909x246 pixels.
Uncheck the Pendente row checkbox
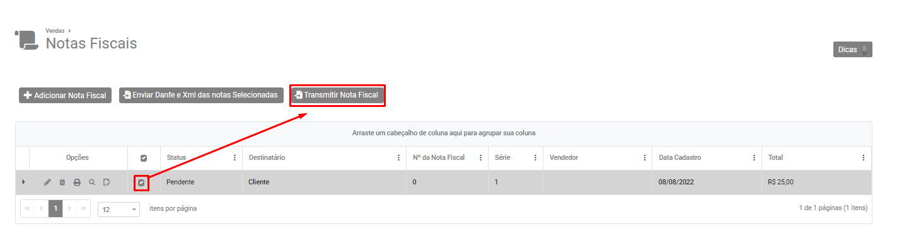point(141,183)
